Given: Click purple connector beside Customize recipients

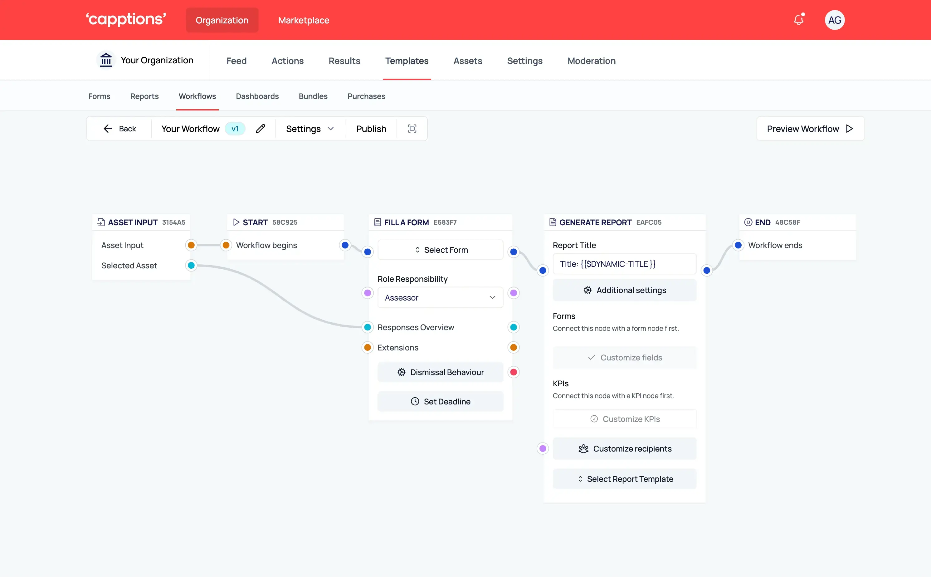Looking at the screenshot, I should pos(543,448).
